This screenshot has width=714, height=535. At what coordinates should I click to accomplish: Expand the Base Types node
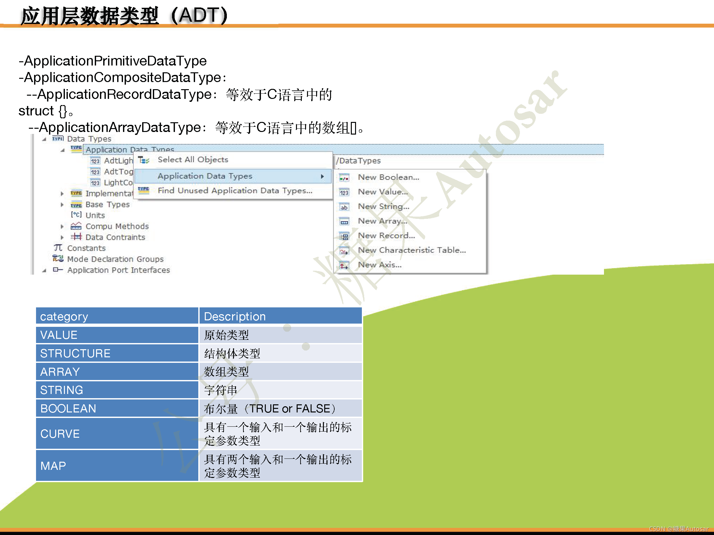[x=62, y=205]
